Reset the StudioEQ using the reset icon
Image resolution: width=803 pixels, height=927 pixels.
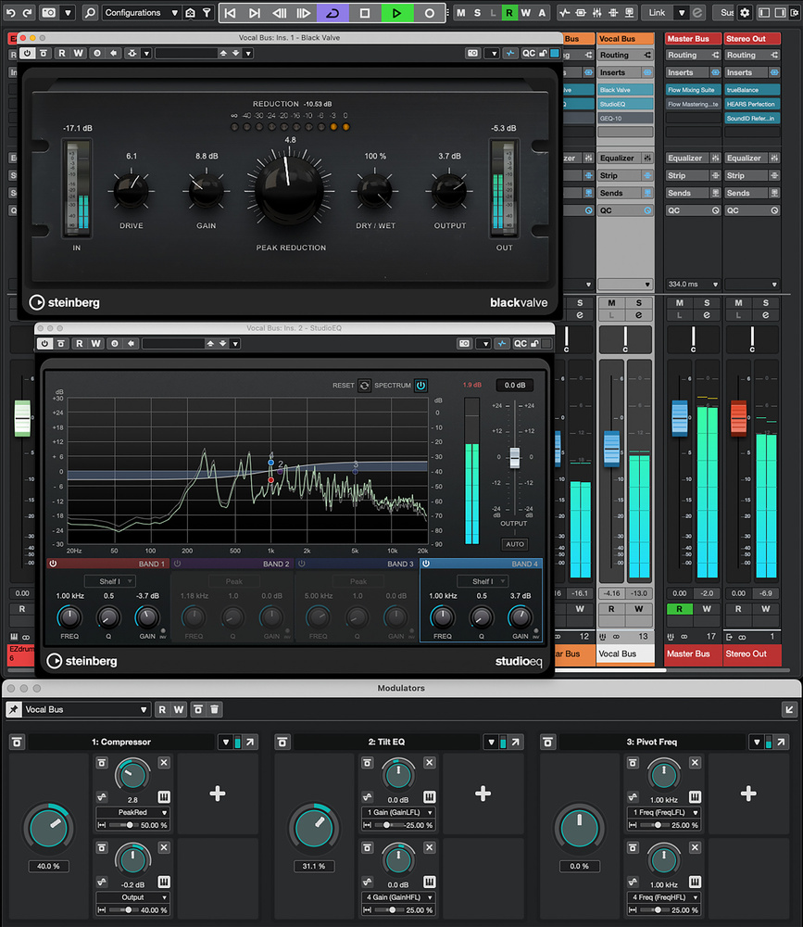tap(364, 386)
